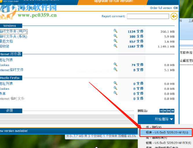The width and height of the screenshot is (193, 148).
Task: Click Order full version link
Action: point(161,8)
